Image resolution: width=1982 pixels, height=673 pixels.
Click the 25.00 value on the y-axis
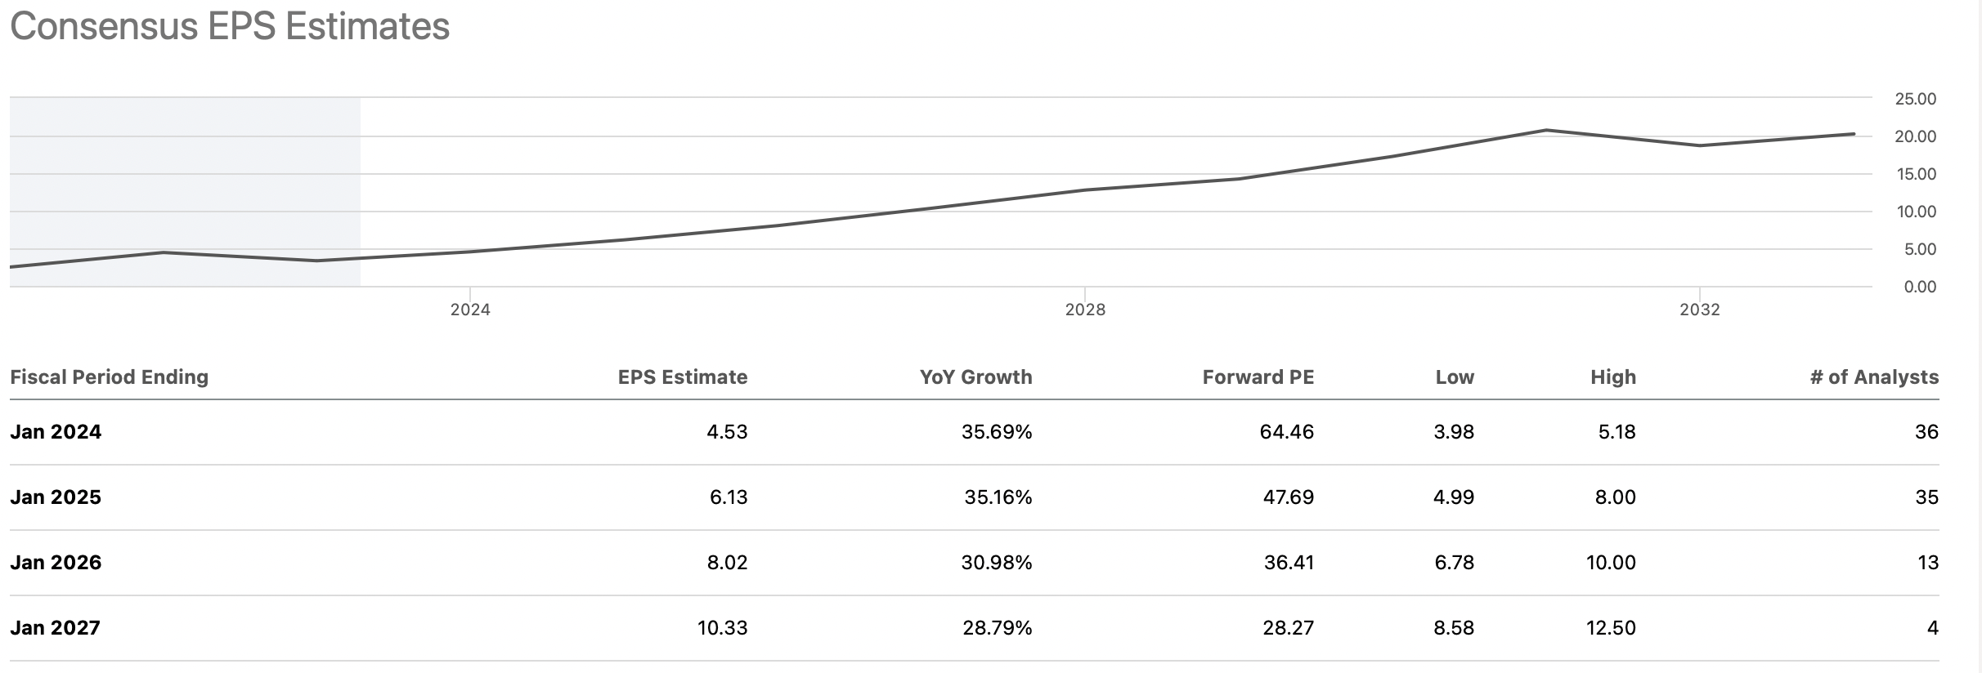[1915, 99]
